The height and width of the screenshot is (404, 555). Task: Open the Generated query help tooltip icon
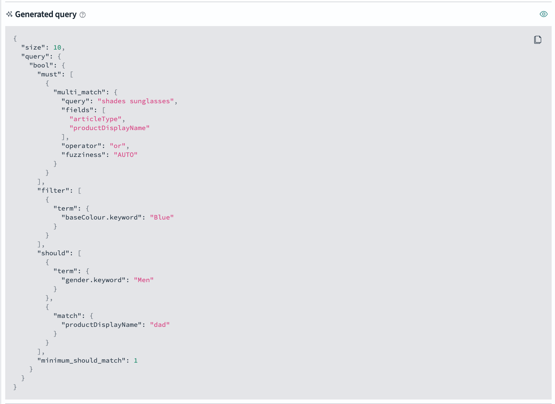pyautogui.click(x=83, y=15)
